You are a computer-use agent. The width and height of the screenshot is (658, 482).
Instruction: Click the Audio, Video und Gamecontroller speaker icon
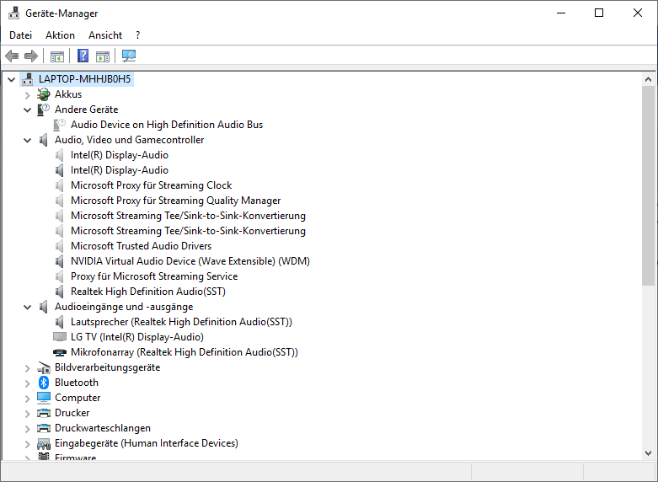tap(44, 140)
